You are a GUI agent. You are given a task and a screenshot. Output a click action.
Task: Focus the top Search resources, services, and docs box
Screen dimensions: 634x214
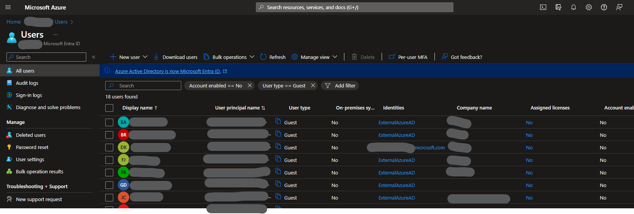[355, 7]
